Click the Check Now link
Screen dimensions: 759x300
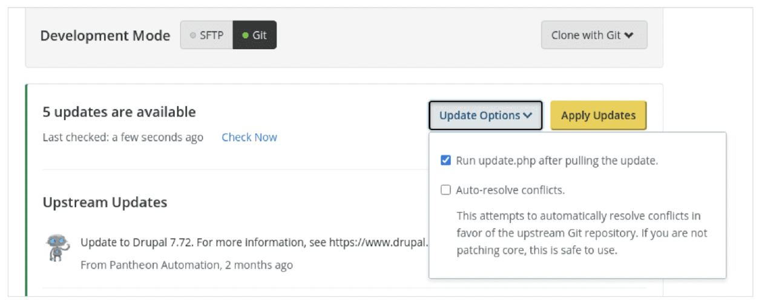(249, 137)
